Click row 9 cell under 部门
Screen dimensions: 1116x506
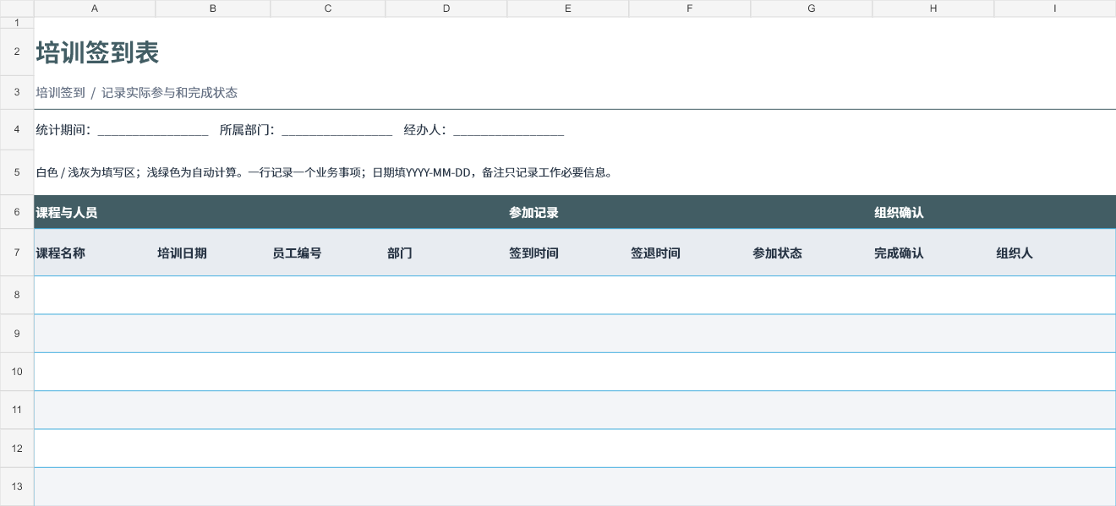[446, 334]
